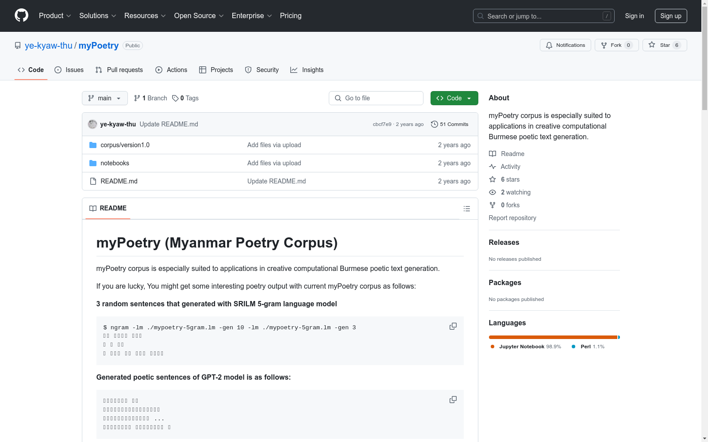Click the Fork count badge 0
The width and height of the screenshot is (708, 442).
[628, 45]
